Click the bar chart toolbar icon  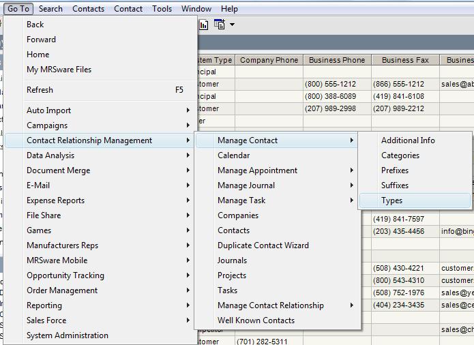(x=204, y=25)
